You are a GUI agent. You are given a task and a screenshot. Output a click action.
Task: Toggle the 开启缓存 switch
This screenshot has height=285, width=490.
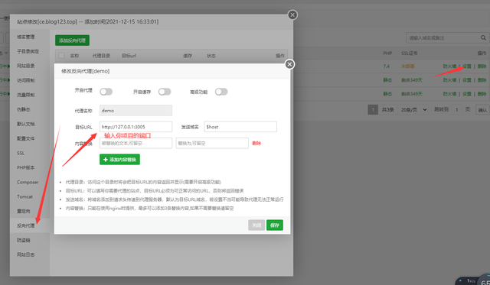(165, 92)
